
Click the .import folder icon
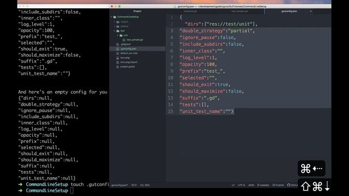(x=118, y=22)
